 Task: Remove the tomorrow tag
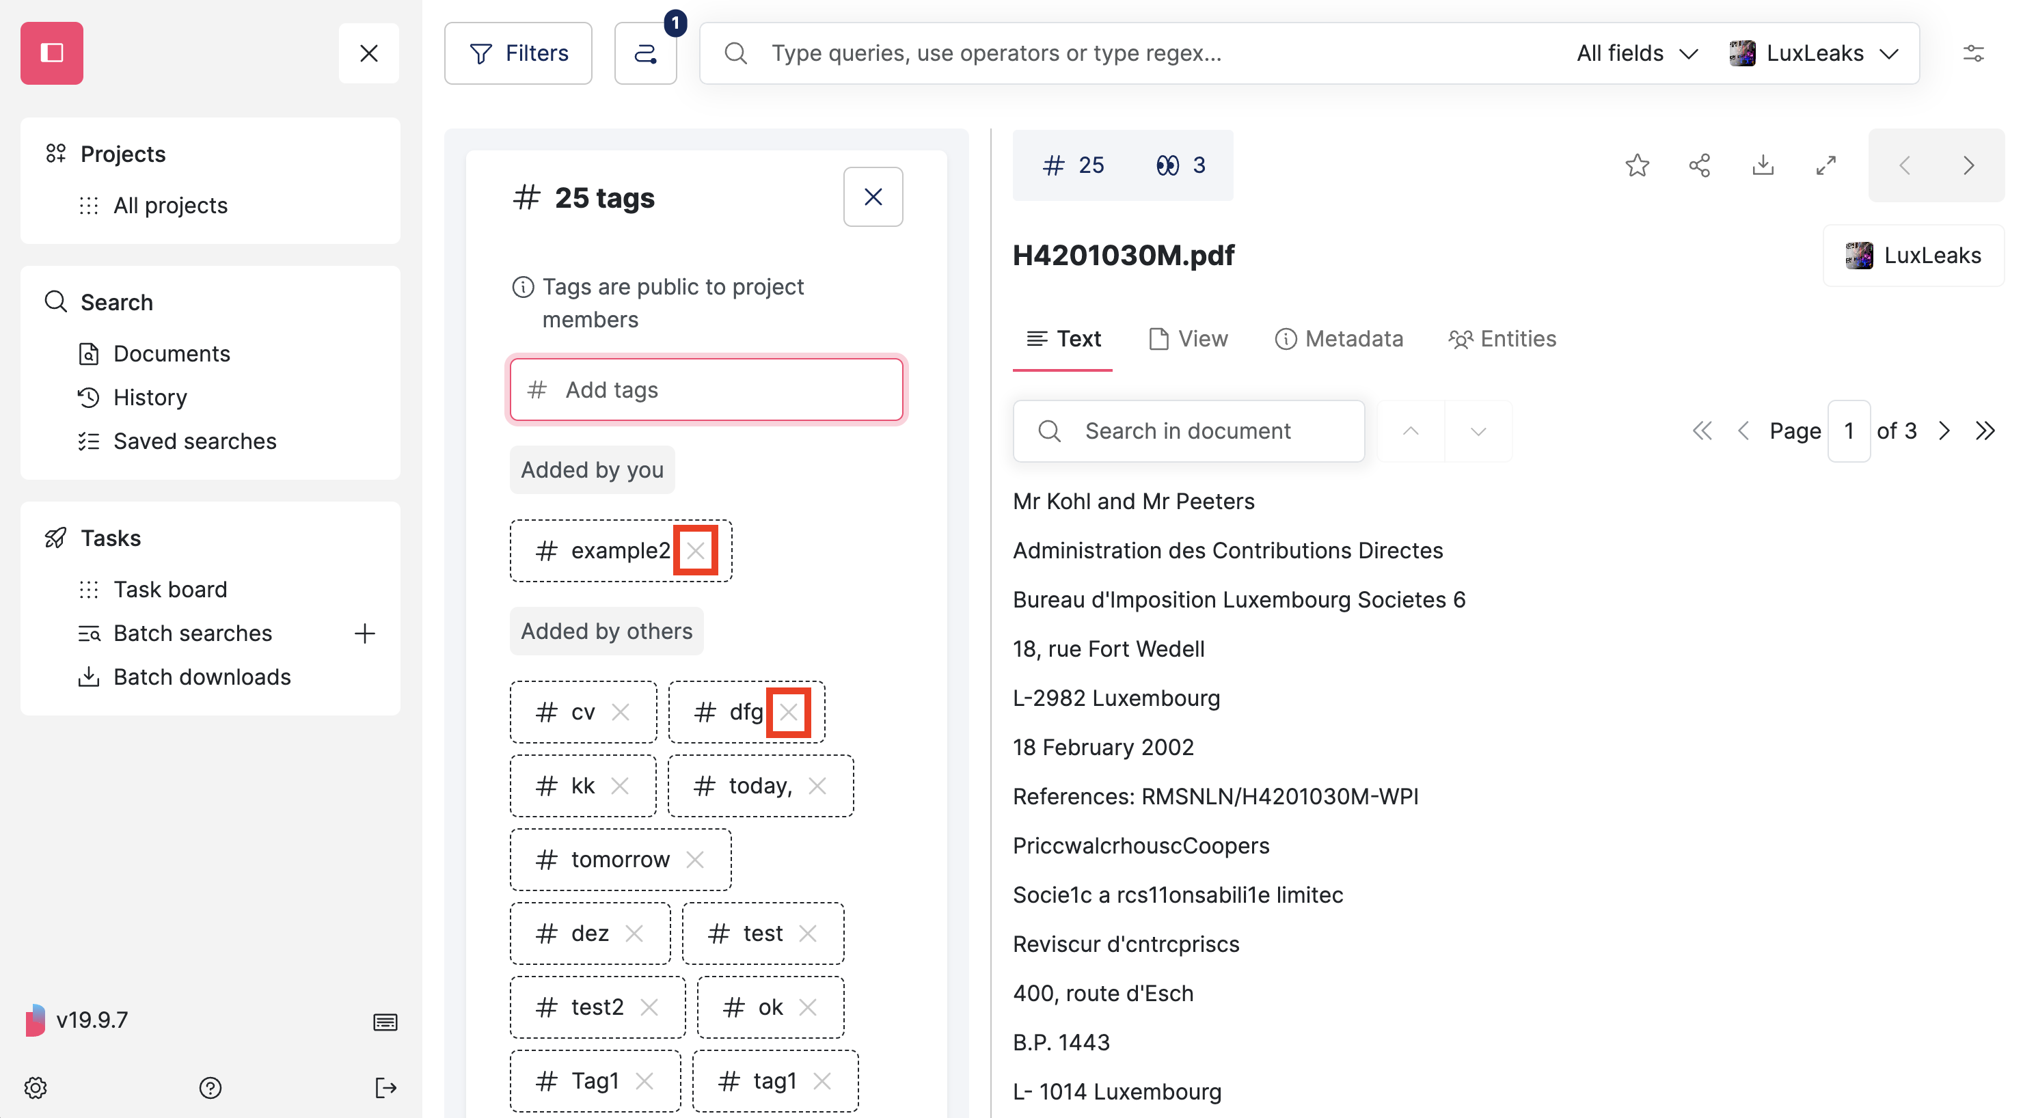pos(695,860)
